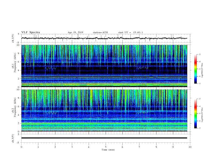
Task: Click the "ch.3(V)" axis label
Action: click(13, 139)
